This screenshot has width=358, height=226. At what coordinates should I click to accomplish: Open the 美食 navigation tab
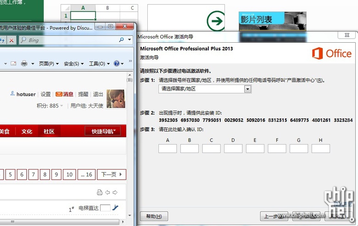pyautogui.click(x=5, y=131)
